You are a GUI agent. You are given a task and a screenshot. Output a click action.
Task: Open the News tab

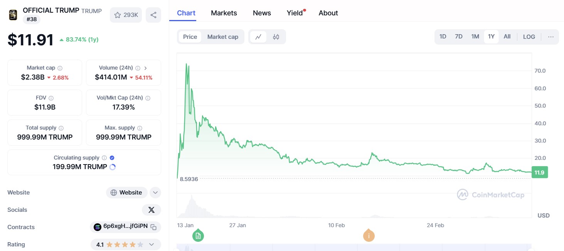(x=262, y=13)
